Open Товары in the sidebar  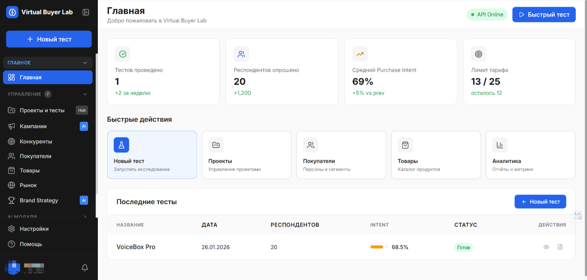pyautogui.click(x=47, y=171)
